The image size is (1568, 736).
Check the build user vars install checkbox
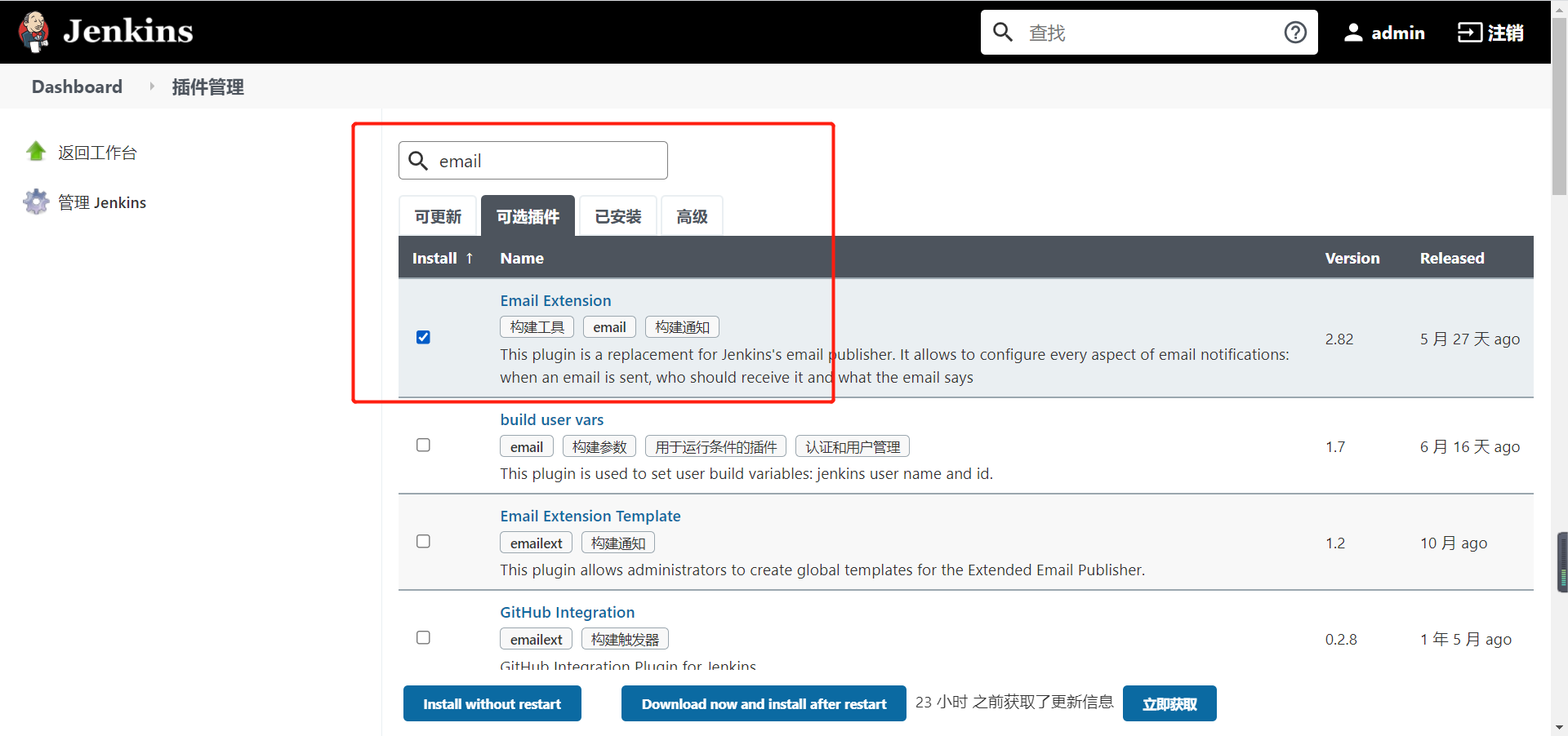coord(423,445)
